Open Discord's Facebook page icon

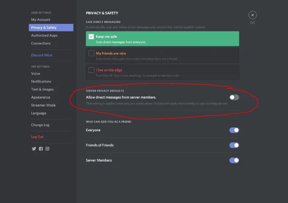[41, 149]
